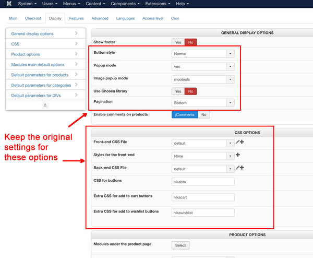The height and width of the screenshot is (258, 313).
Task: Switch to the Cron tab
Action: point(175,18)
